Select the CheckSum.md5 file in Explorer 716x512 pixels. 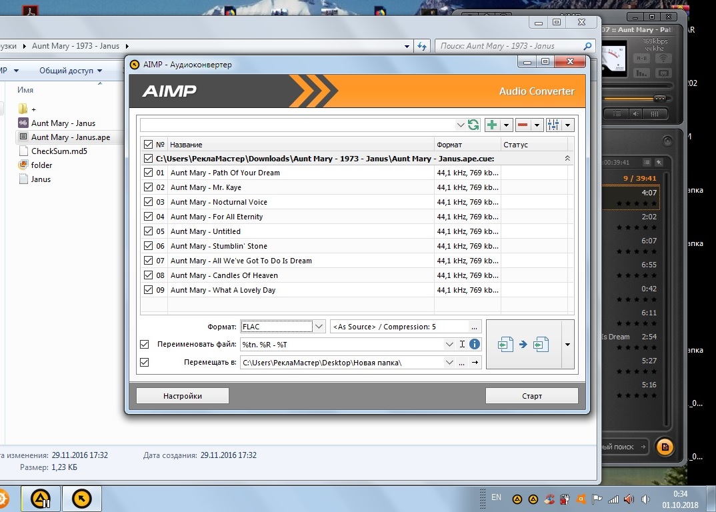(59, 151)
